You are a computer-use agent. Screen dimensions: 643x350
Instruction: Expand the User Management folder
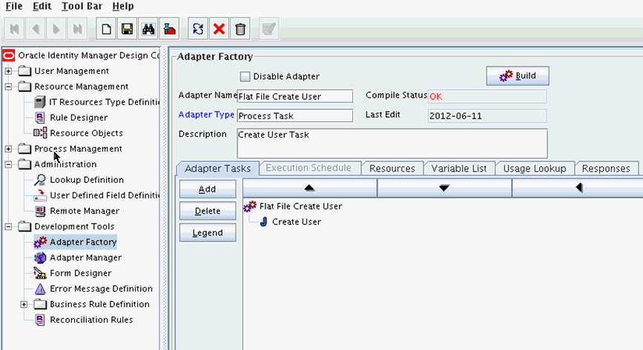coord(8,71)
